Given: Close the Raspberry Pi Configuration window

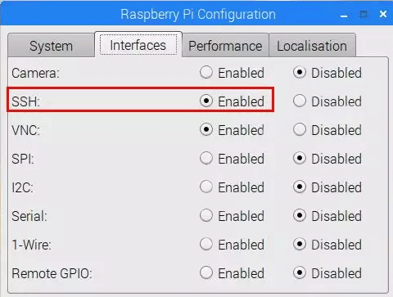Looking at the screenshot, I should click(383, 14).
